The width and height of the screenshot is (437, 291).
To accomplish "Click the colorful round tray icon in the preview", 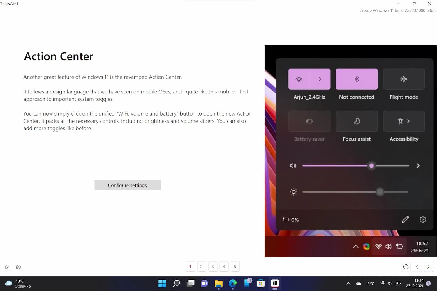I will coord(366,246).
